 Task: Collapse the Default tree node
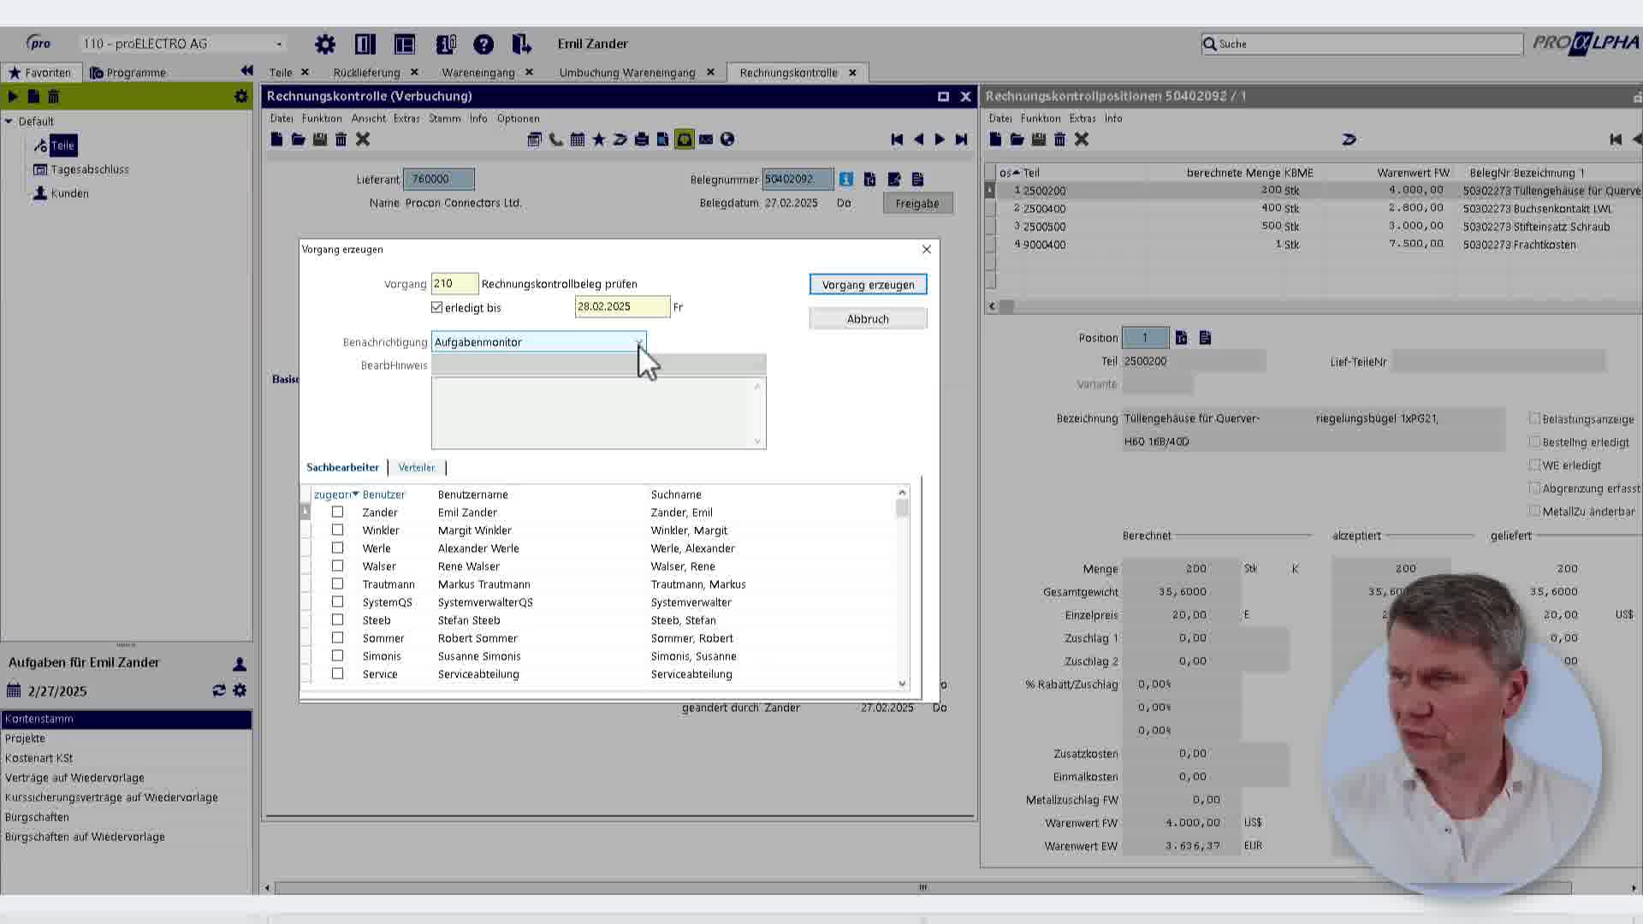(x=9, y=121)
